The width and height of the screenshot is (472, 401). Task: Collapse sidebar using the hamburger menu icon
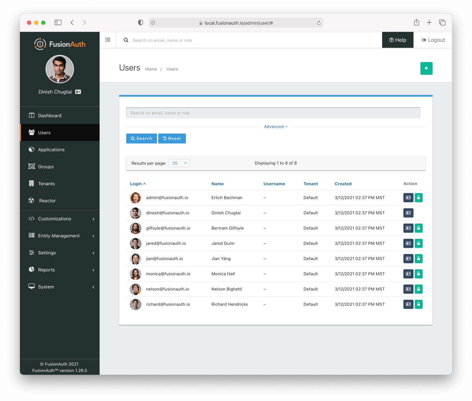(x=108, y=40)
